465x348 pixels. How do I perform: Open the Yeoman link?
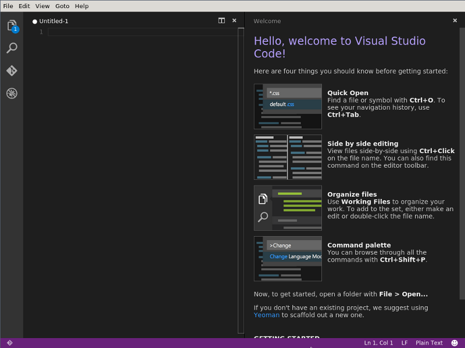coord(266,315)
